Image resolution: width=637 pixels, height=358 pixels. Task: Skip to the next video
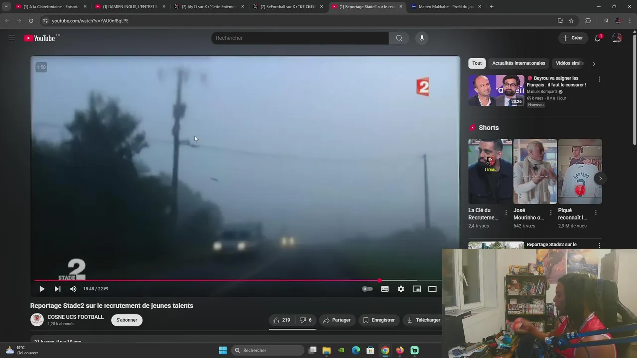(58, 289)
